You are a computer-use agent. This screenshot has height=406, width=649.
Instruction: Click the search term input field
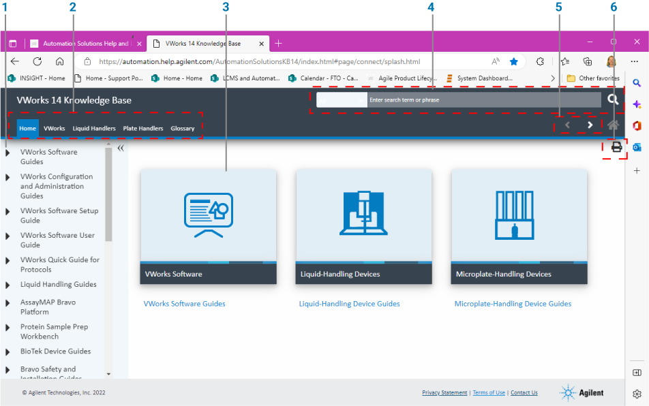coord(484,100)
